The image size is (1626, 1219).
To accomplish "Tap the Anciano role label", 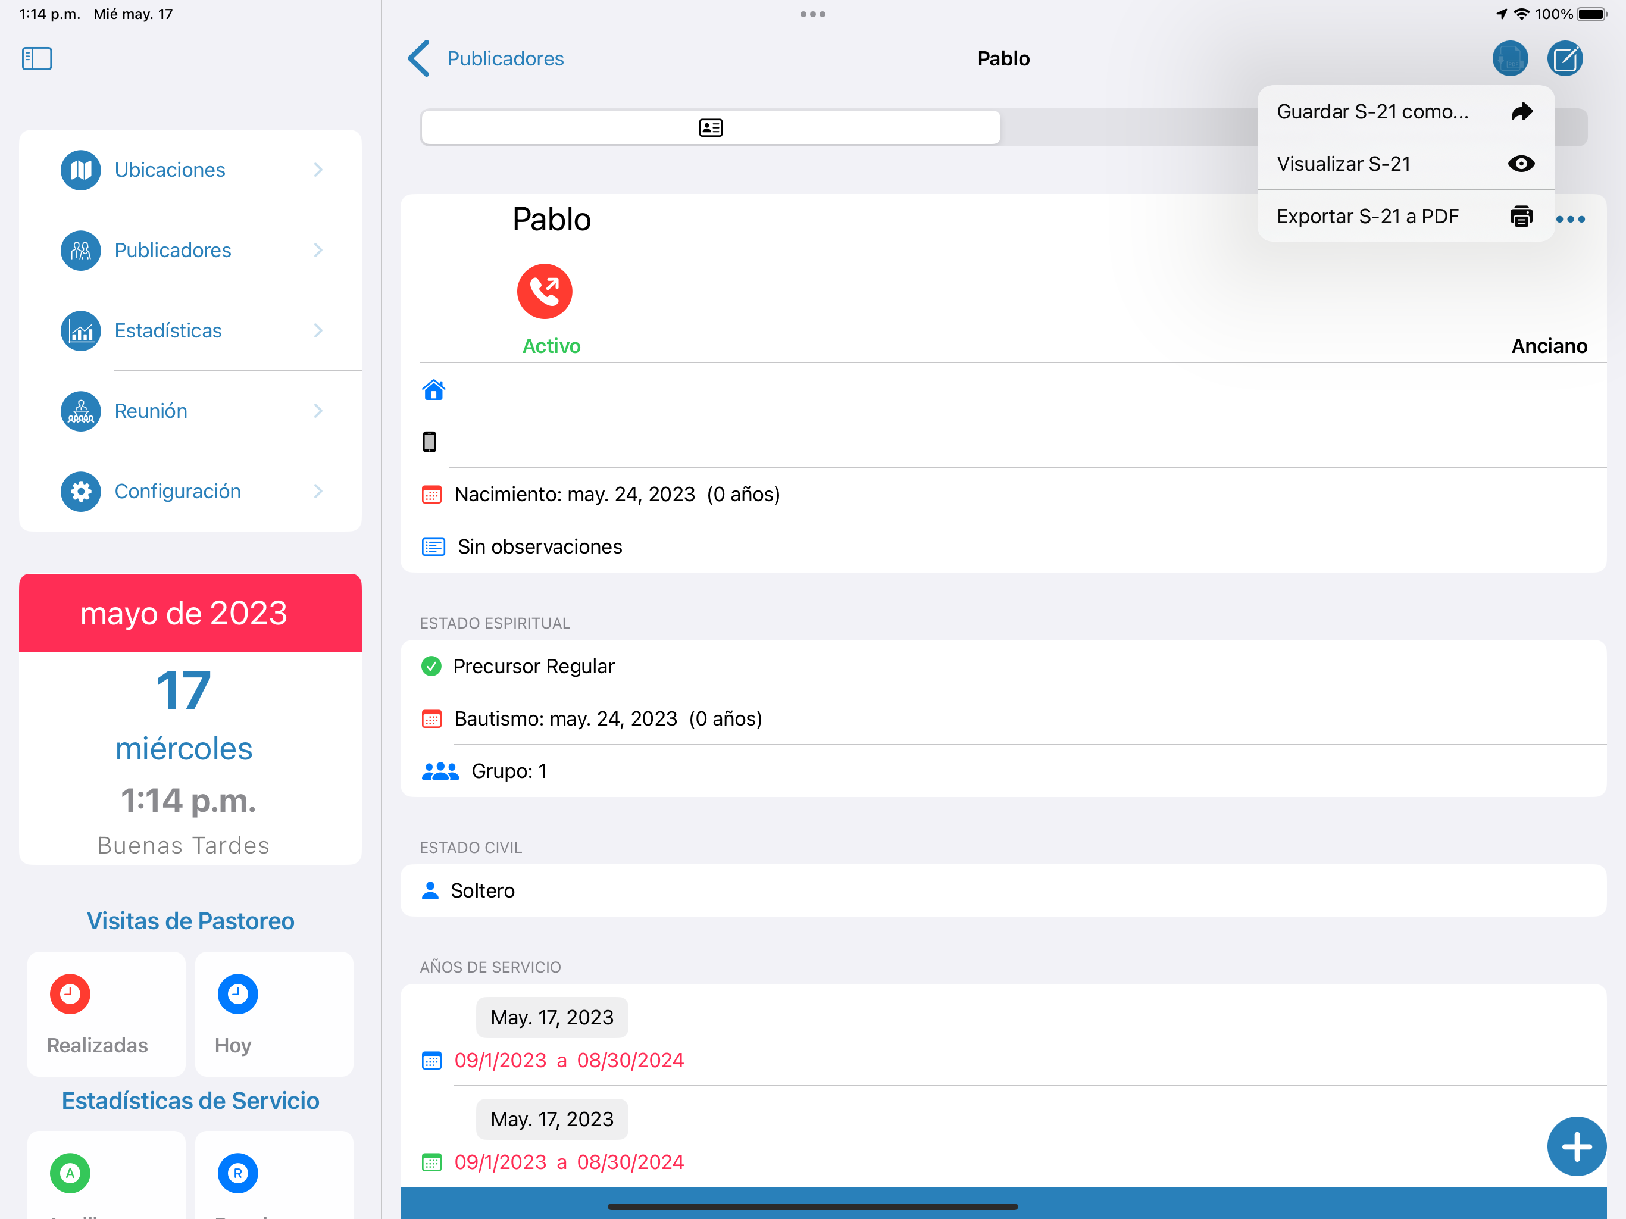I will 1549,346.
